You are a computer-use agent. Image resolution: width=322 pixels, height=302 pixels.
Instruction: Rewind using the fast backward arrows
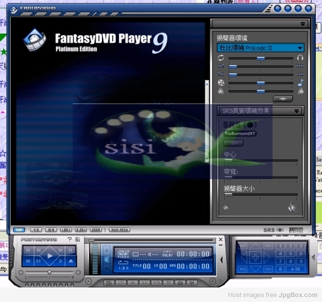(x=38, y=250)
